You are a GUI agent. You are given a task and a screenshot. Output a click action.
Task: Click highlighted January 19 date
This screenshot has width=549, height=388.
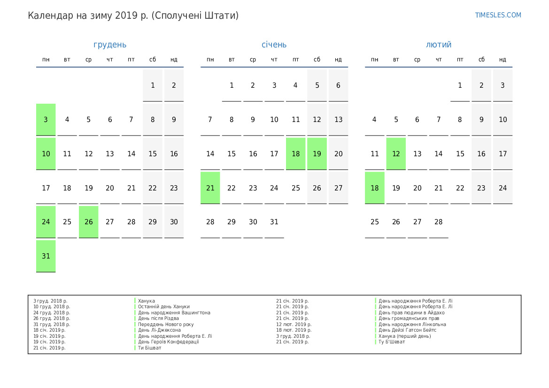click(317, 154)
